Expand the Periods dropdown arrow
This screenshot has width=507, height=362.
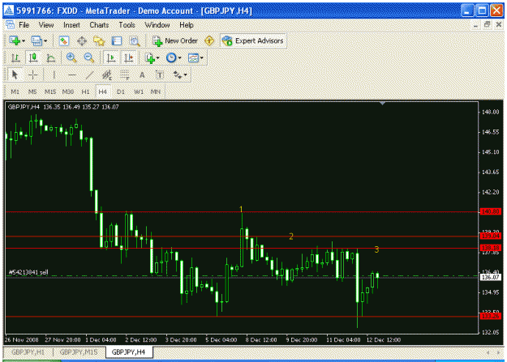(180, 58)
